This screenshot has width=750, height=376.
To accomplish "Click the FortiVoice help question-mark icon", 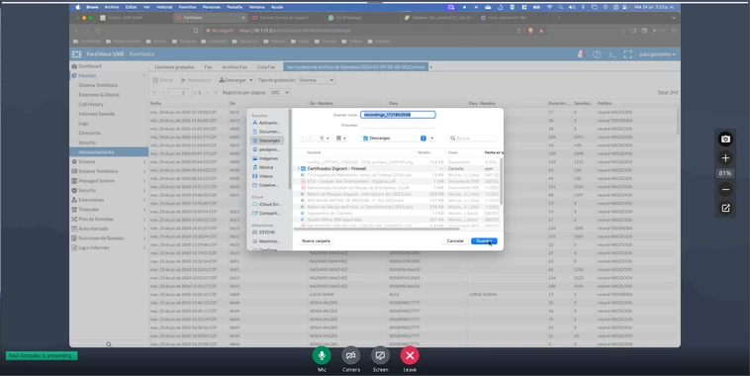I will click(x=597, y=54).
